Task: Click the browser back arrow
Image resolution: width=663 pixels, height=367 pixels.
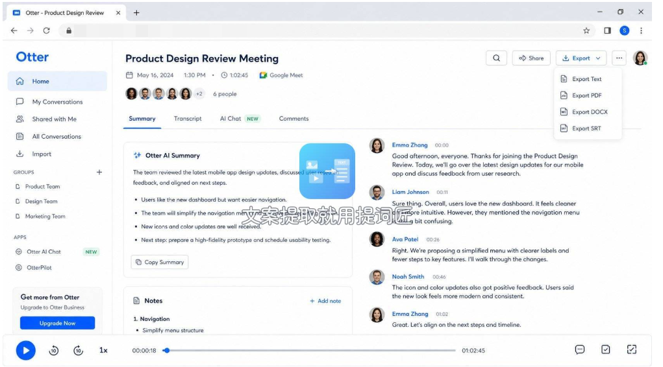Action: click(x=14, y=30)
